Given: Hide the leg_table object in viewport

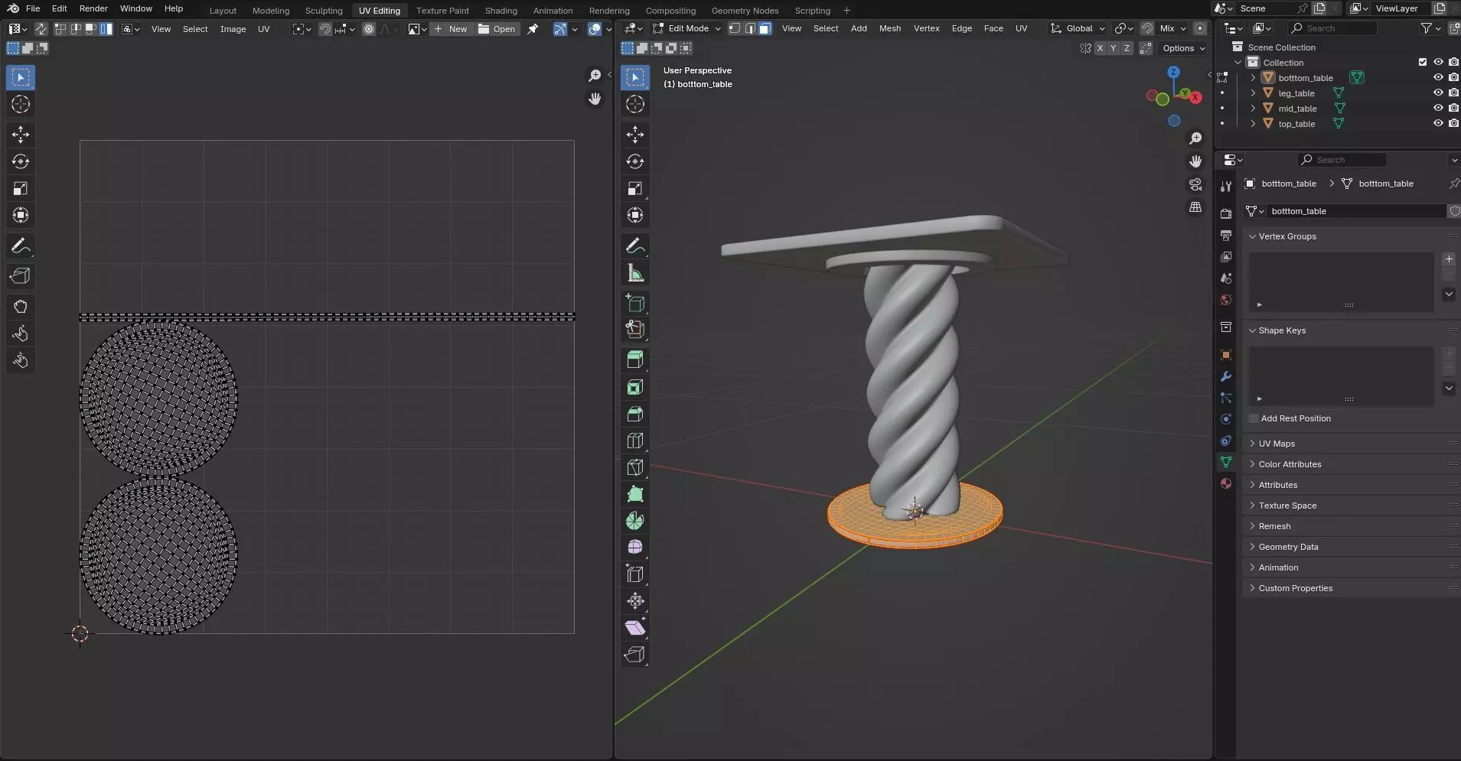Looking at the screenshot, I should (x=1438, y=93).
